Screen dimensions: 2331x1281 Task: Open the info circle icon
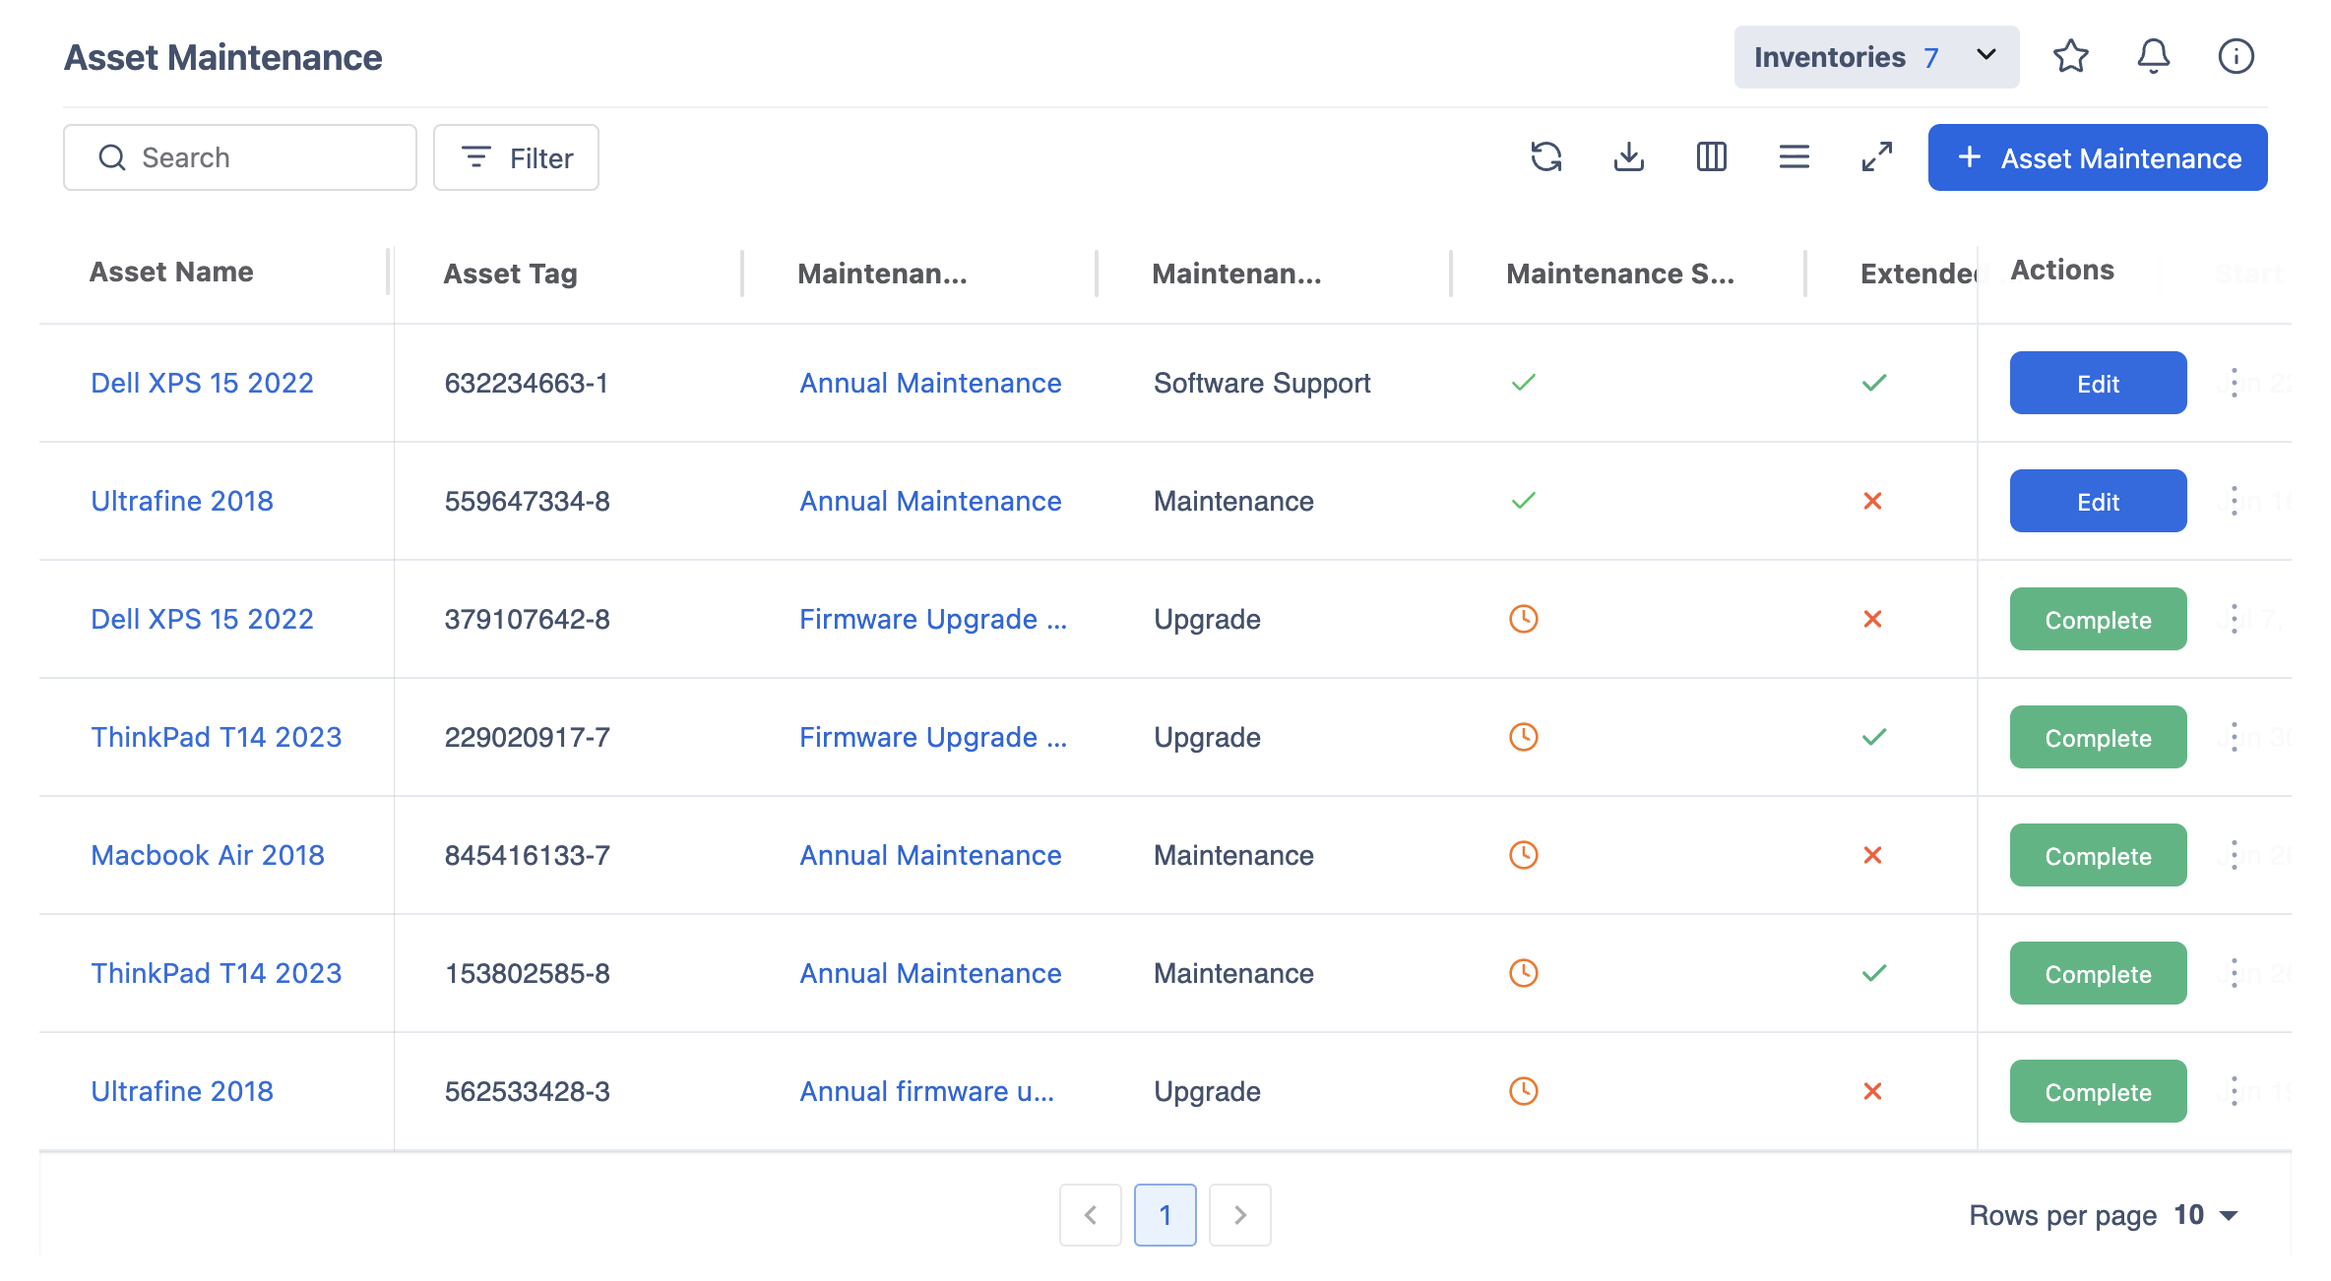[x=2236, y=56]
